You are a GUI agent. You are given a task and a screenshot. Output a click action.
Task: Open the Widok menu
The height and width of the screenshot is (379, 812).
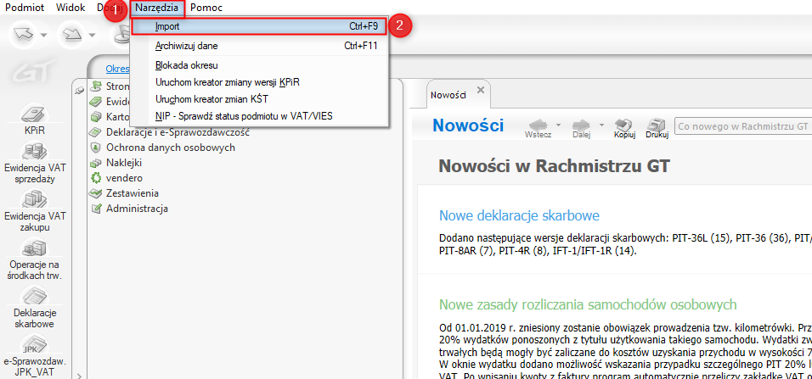[70, 8]
